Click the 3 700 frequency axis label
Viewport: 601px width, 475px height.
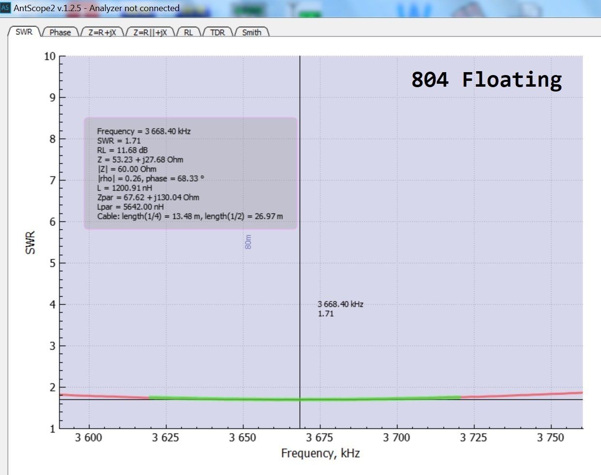(x=396, y=438)
